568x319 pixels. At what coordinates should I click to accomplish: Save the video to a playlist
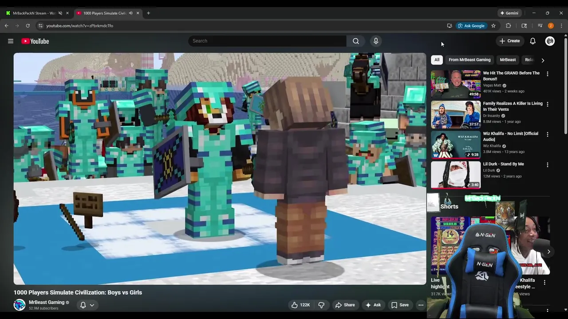coord(400,305)
